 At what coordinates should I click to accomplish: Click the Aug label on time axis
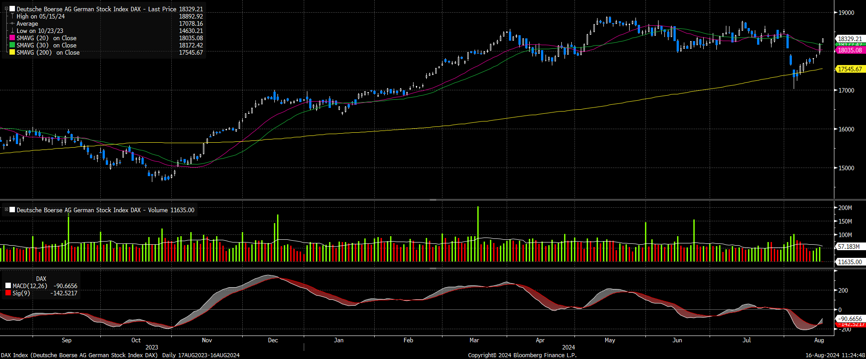(819, 340)
